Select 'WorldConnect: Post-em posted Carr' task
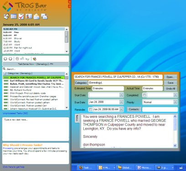The width and height of the screenshot is (186, 171). [x=34, y=106]
